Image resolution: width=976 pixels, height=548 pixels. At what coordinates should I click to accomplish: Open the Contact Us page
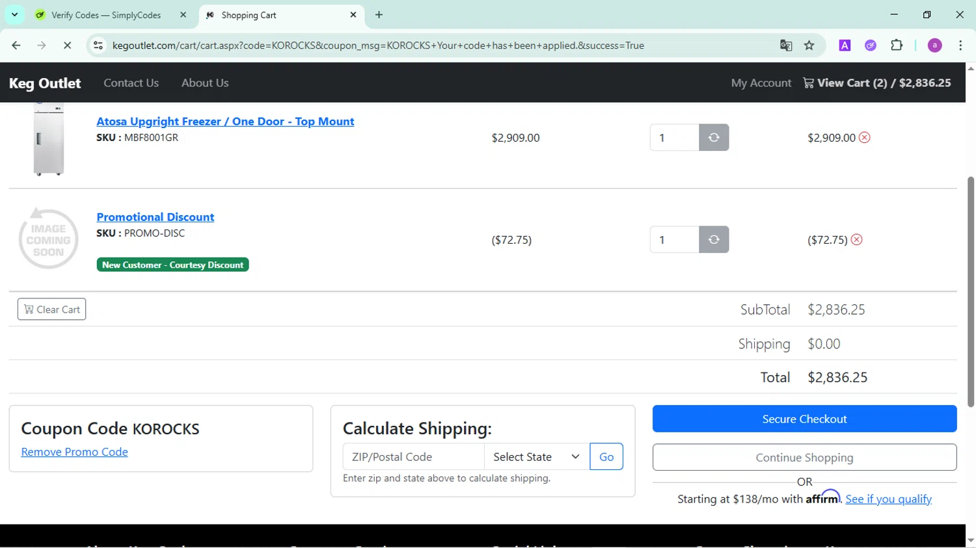tap(131, 83)
